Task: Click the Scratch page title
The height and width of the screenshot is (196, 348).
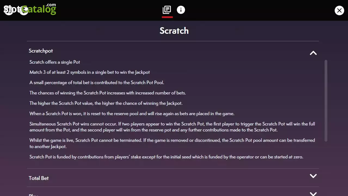Action: (174, 30)
